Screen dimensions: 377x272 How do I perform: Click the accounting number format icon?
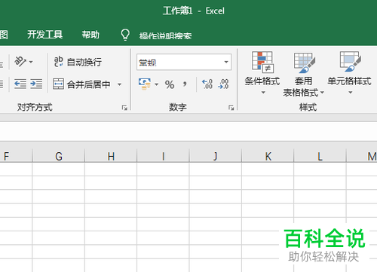tap(145, 84)
